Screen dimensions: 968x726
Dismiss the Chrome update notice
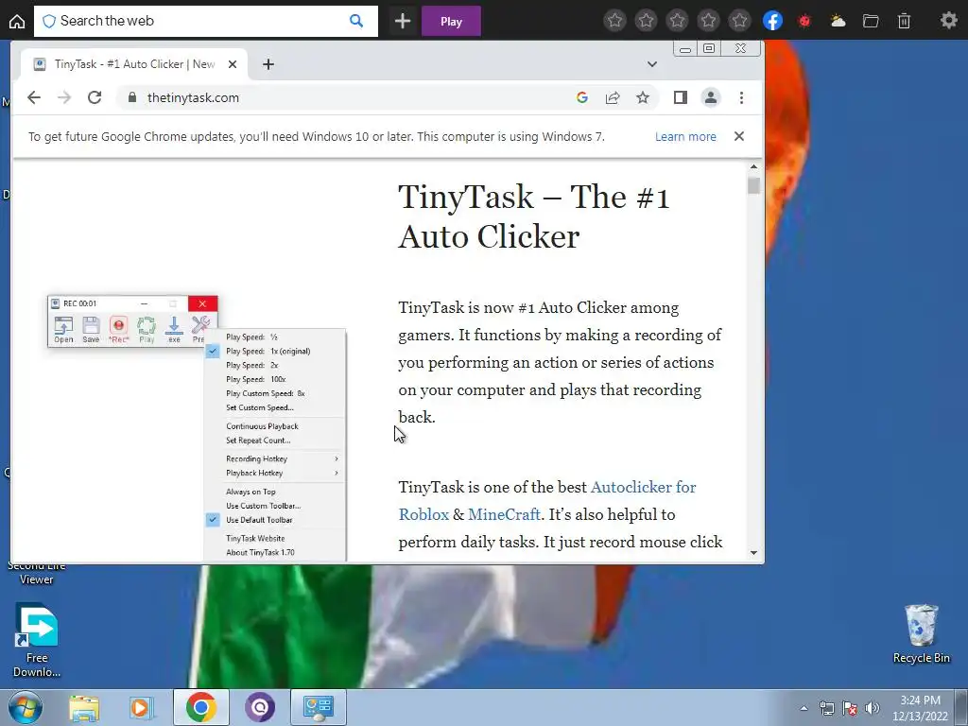[x=739, y=136]
